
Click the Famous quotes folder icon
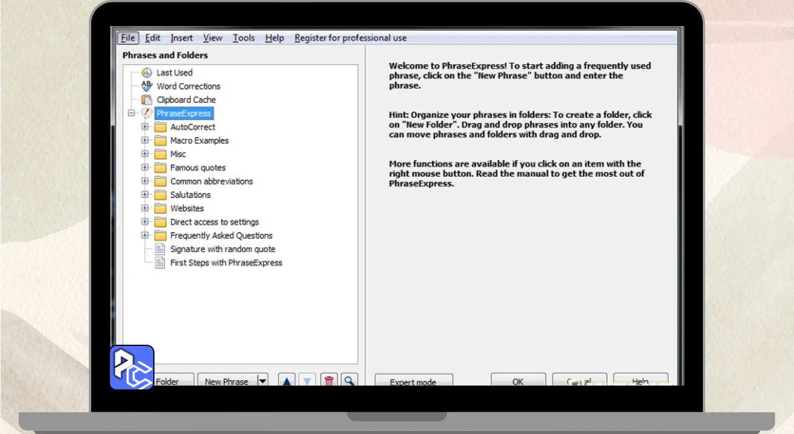(161, 168)
